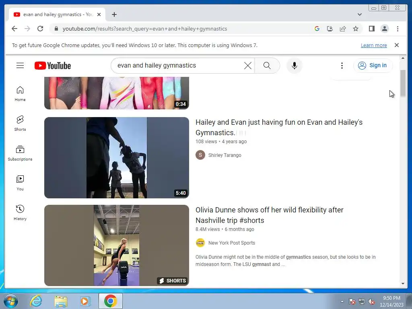
Task: Select the evan and hailey gymnastics tab
Action: pyautogui.click(x=57, y=14)
